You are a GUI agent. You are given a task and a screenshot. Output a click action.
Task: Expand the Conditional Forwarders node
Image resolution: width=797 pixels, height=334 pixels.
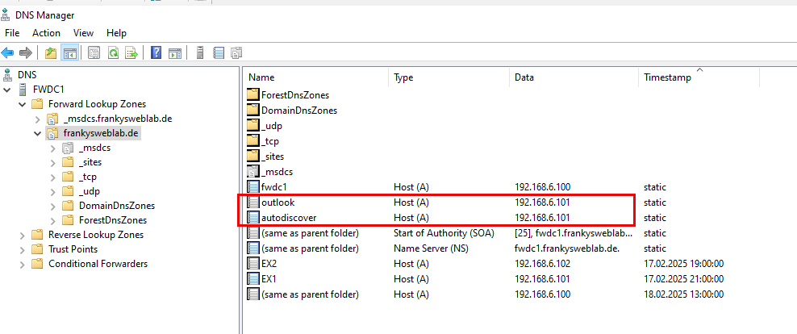[x=22, y=264]
